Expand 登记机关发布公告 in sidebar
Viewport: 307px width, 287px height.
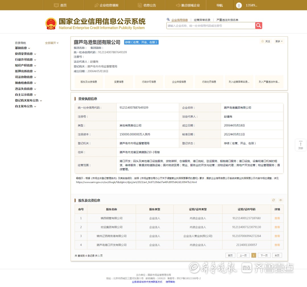pyautogui.click(x=28, y=100)
